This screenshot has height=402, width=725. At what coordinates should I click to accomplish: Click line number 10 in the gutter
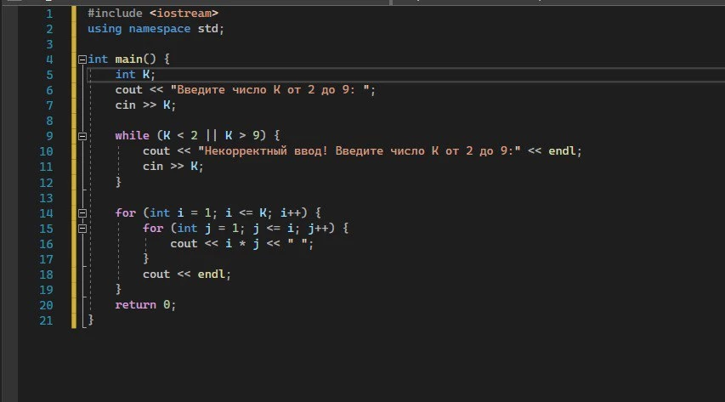click(46, 151)
